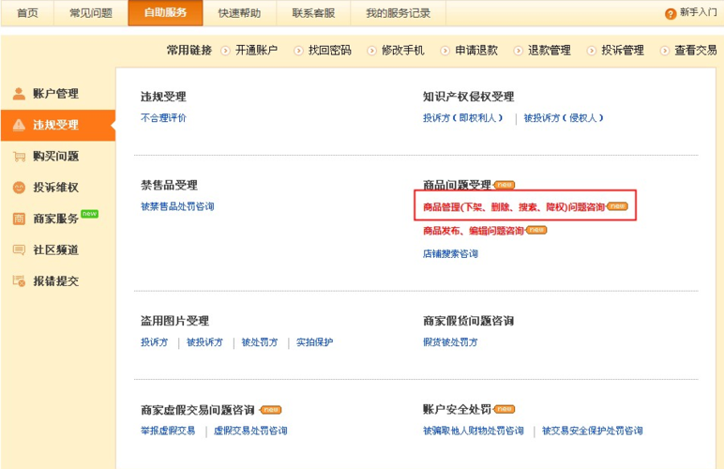724x469 pixels.
Task: Open the 商品发布、编辑问题咨询 link
Action: click(x=474, y=231)
